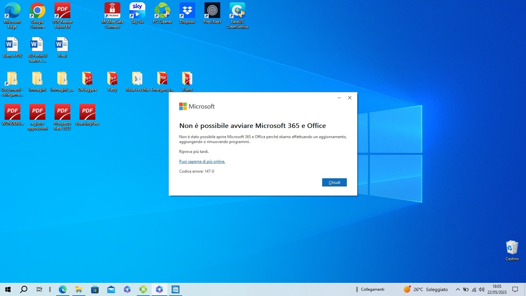Click the Microsoft logo in the dialog
The width and height of the screenshot is (526, 296).
click(197, 106)
